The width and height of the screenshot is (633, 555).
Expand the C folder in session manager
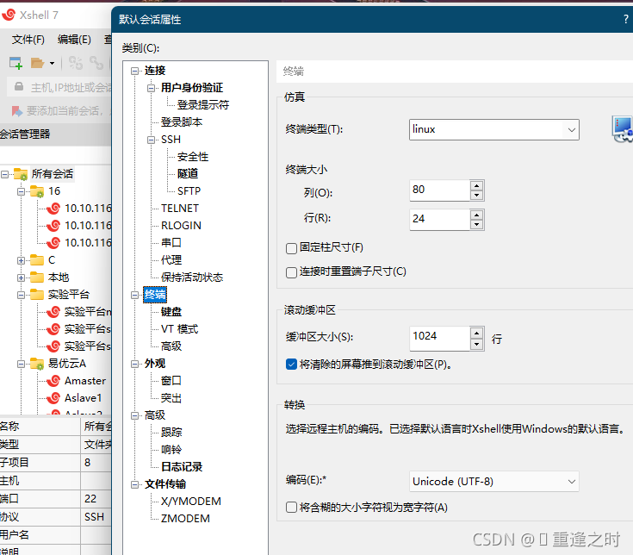[x=21, y=260]
